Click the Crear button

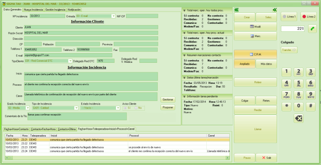pos(244,17)
